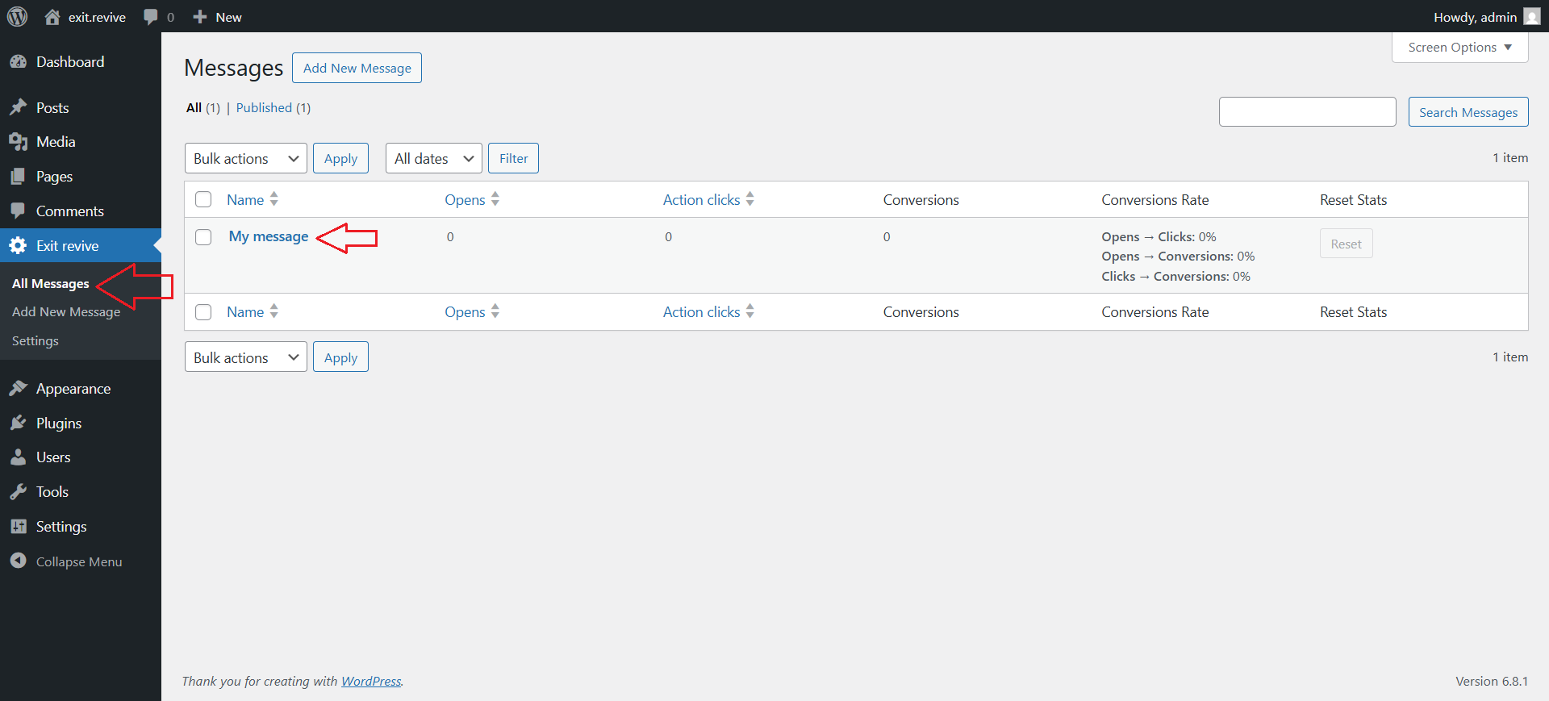Click the Add New Message button
Image resolution: width=1549 pixels, height=701 pixels.
(357, 69)
